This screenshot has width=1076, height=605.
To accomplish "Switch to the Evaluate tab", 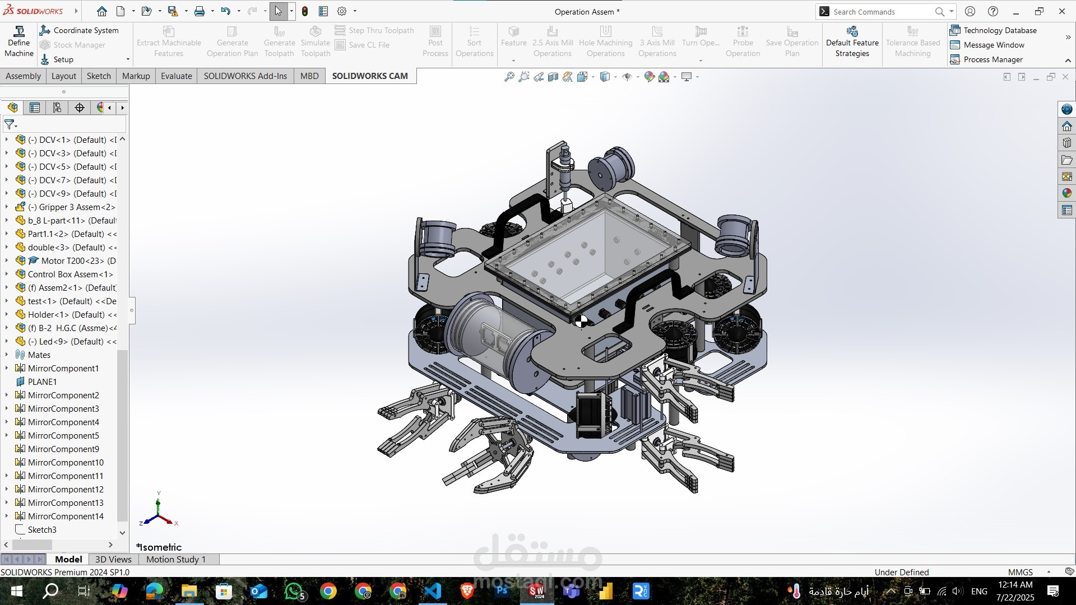I will click(176, 76).
